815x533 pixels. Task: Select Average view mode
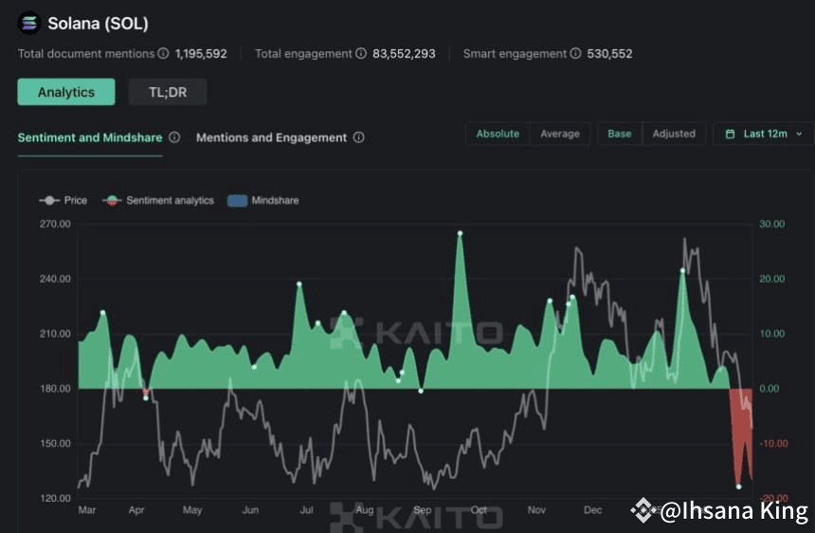[x=560, y=134]
